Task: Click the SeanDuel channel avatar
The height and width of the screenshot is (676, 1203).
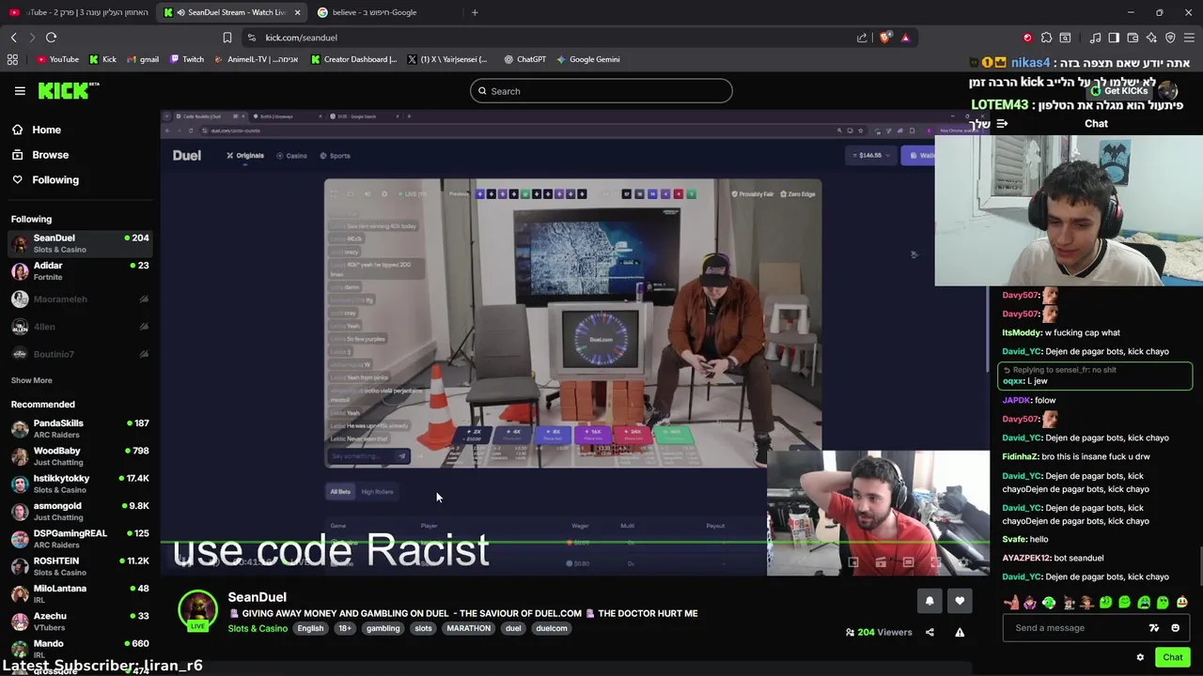Action: tap(197, 610)
